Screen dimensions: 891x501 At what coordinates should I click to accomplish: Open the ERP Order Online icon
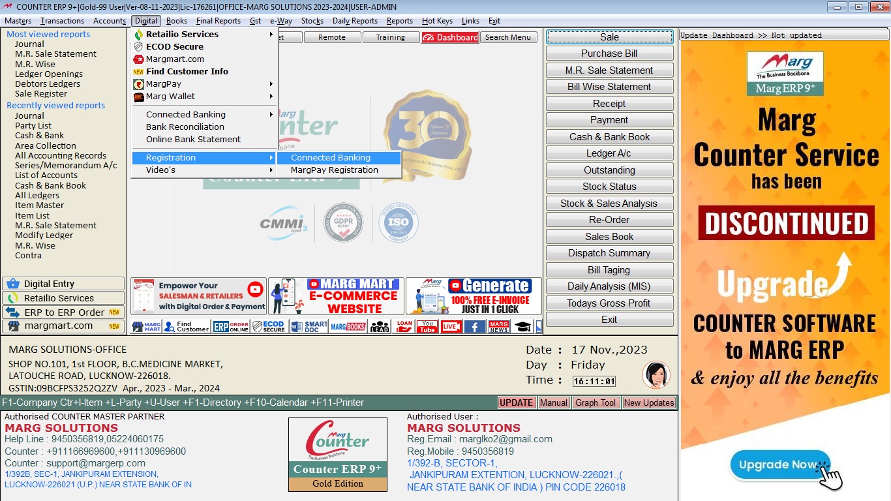pyautogui.click(x=232, y=326)
